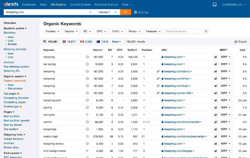Screen dimensions: 250x158
Task: Click the orange search button
Action: [x=125, y=12]
